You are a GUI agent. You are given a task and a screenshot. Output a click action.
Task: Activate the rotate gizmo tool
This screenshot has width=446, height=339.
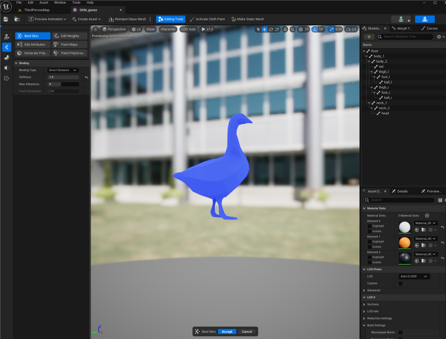[x=271, y=29]
